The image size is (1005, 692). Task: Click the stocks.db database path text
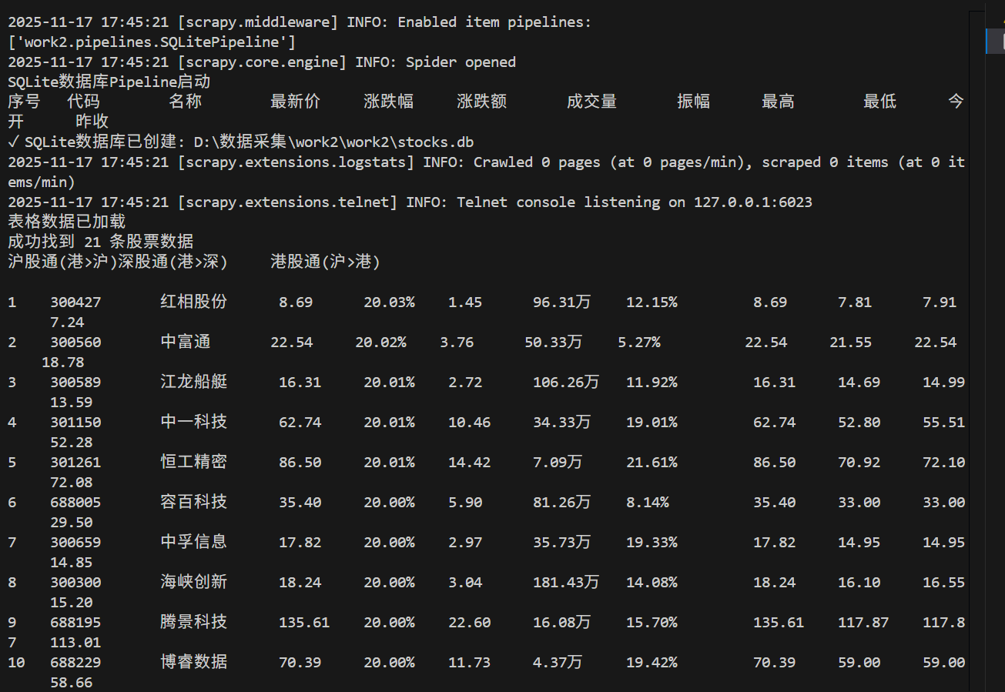[333, 142]
